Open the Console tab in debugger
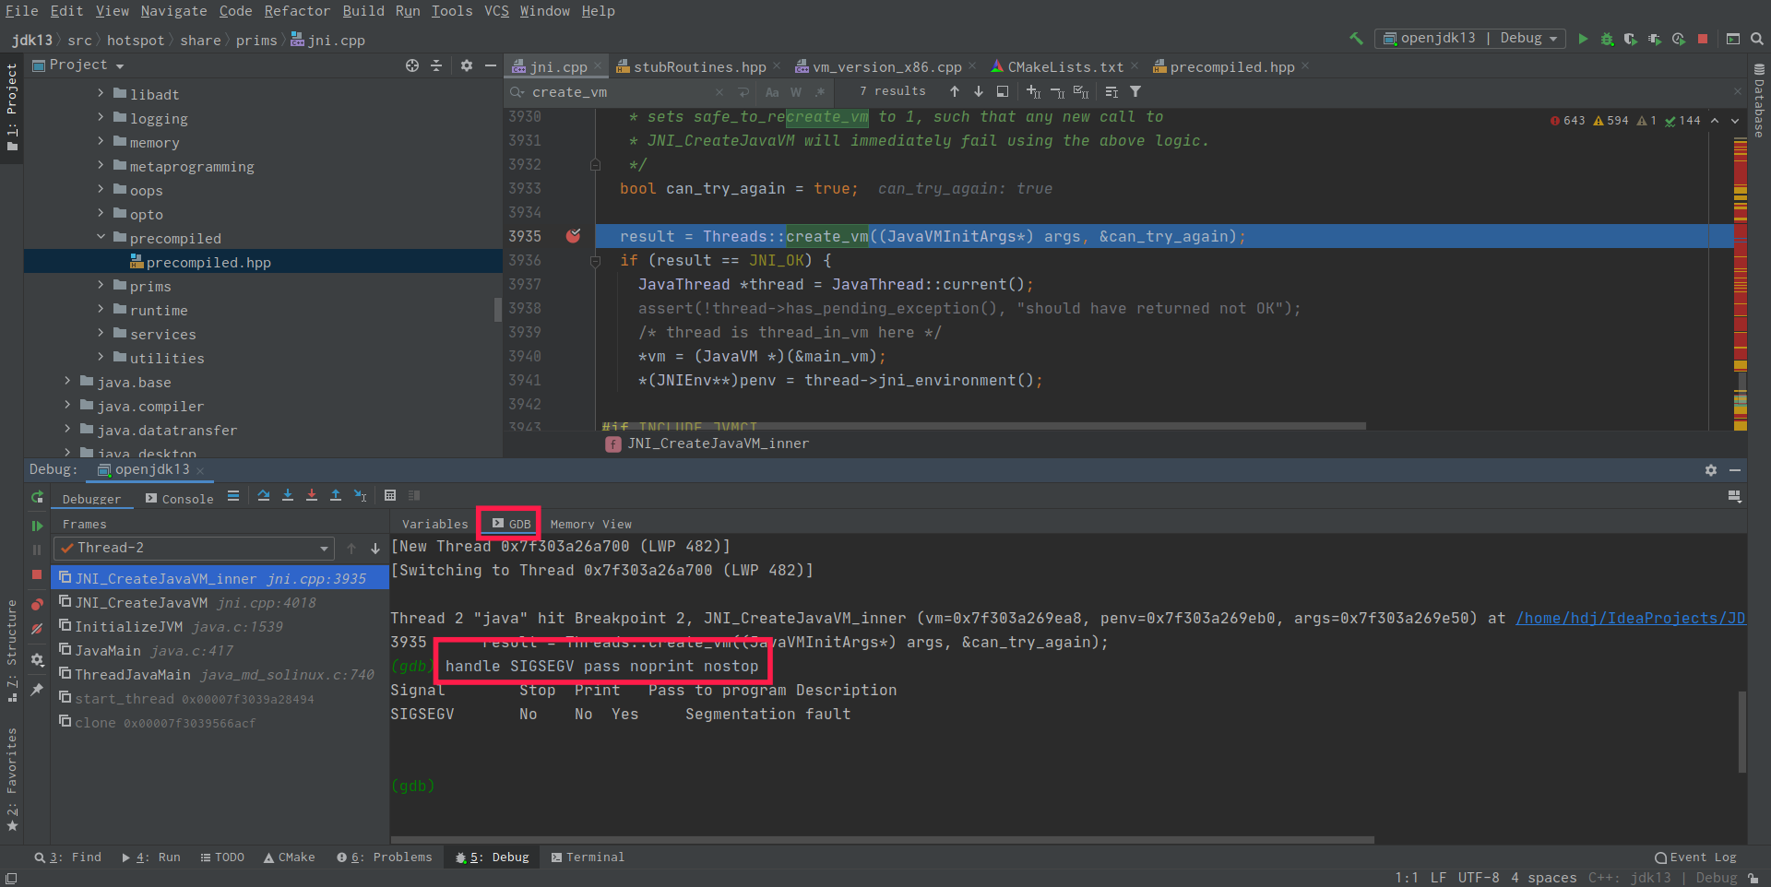This screenshot has height=887, width=1771. coord(180,499)
